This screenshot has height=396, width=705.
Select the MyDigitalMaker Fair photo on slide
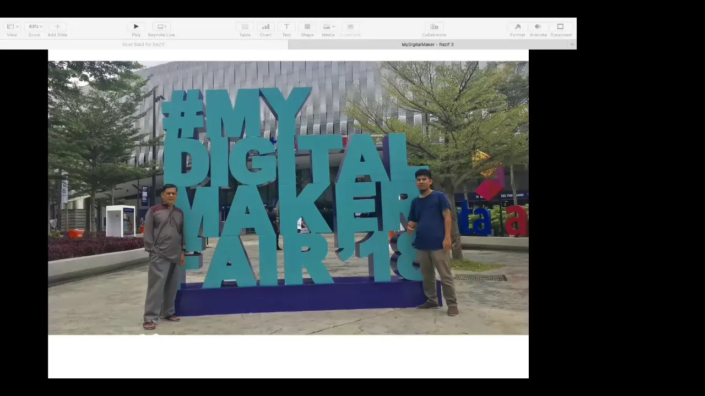pos(288,198)
